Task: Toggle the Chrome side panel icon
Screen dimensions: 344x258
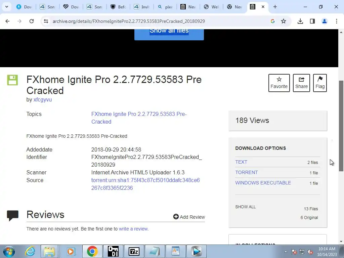Action: tap(312, 21)
